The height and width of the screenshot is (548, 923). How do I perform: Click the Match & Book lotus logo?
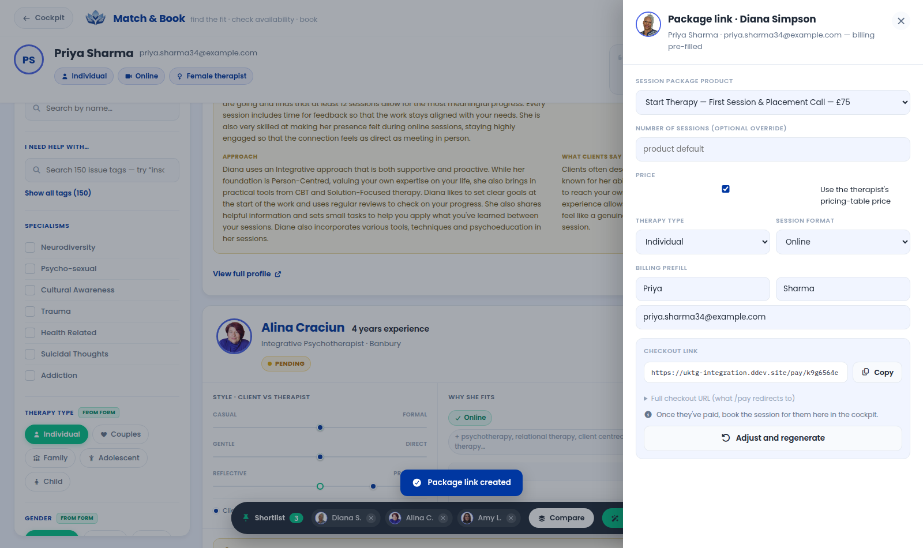click(96, 18)
